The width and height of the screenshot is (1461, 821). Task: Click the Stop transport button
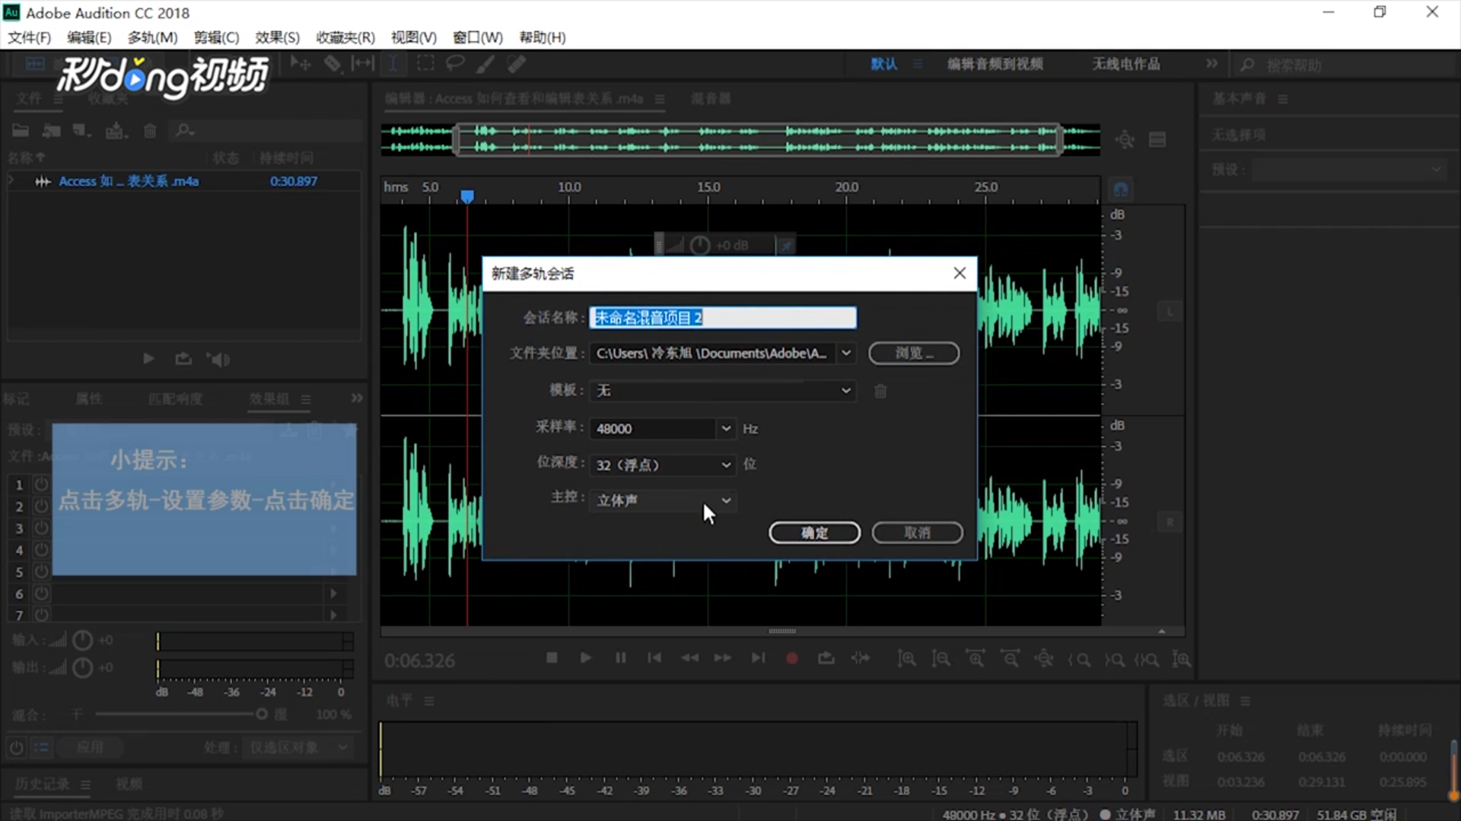[x=552, y=658]
